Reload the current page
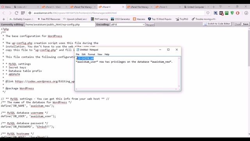 16,13
